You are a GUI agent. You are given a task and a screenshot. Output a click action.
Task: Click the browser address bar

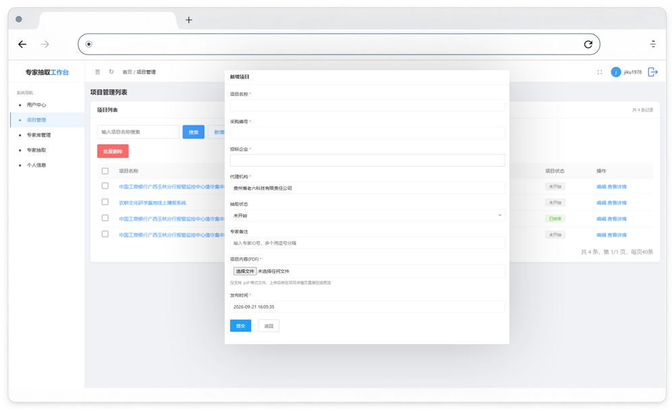[339, 44]
